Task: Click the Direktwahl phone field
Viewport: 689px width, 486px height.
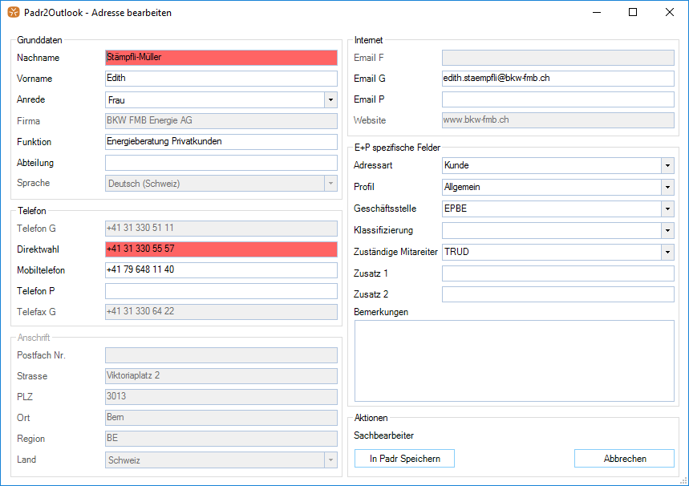Action: click(221, 249)
